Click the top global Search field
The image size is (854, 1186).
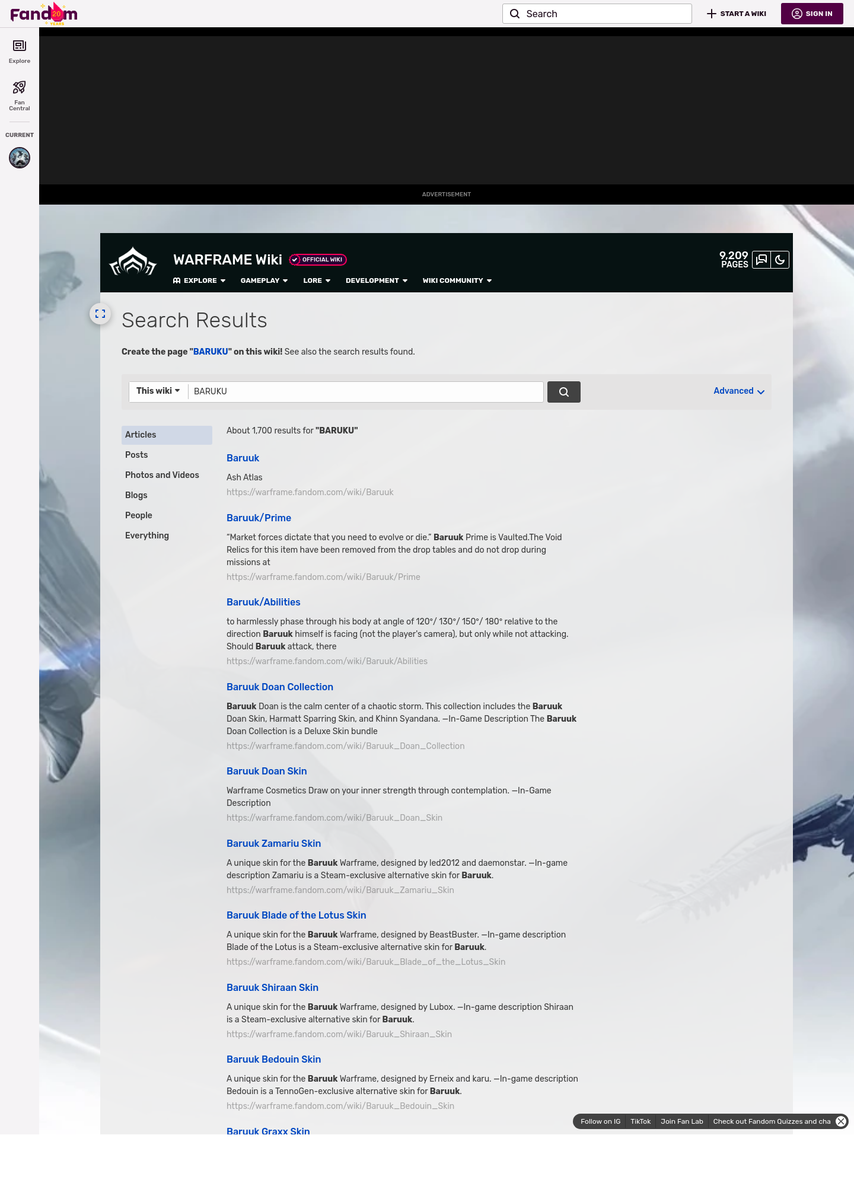[x=597, y=14]
